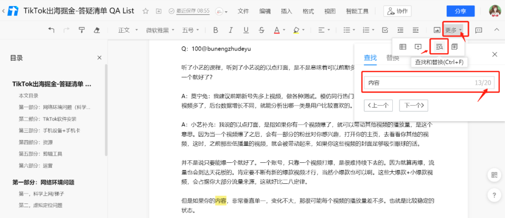Screen dimensions: 505x218
Task: Open the 视图 menu
Action: click(330, 11)
